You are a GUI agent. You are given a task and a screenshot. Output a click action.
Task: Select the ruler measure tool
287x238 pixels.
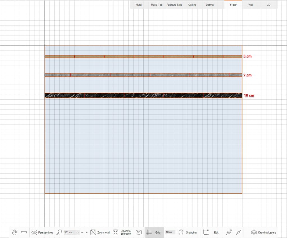point(24,232)
